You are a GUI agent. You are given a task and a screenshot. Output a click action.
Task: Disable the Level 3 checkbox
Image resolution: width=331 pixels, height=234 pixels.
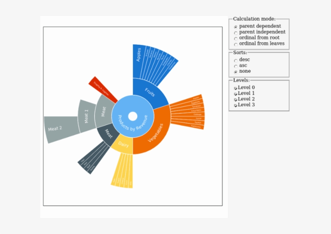tap(236, 104)
